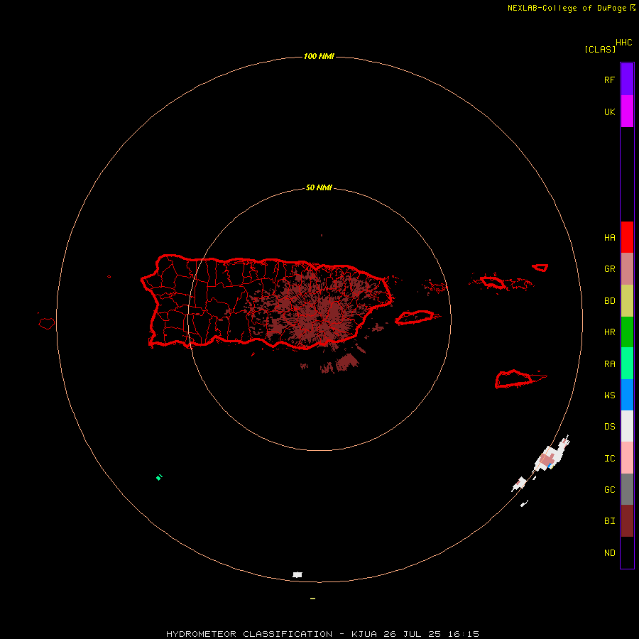Click the DS white legend swatch

[x=627, y=426]
